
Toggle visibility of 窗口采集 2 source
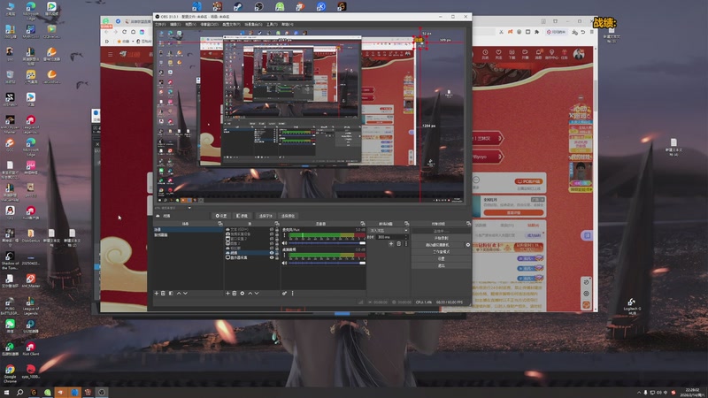click(272, 239)
